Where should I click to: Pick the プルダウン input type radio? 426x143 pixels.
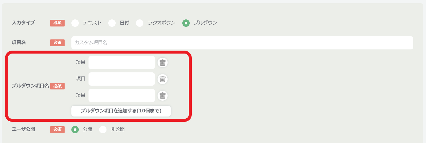186,23
